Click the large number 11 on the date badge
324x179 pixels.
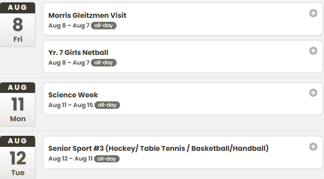tap(18, 105)
